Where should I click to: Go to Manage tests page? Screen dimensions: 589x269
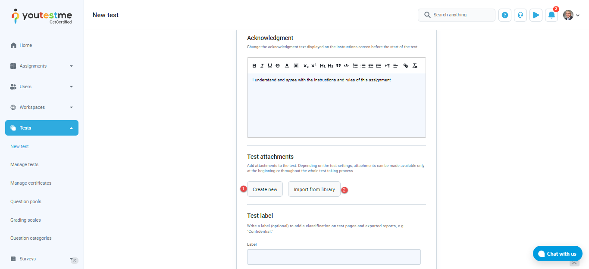pos(24,164)
